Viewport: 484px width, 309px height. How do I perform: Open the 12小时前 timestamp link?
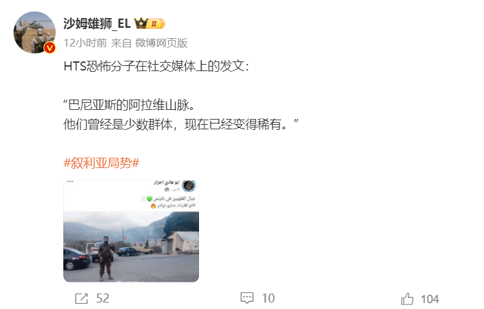(85, 43)
